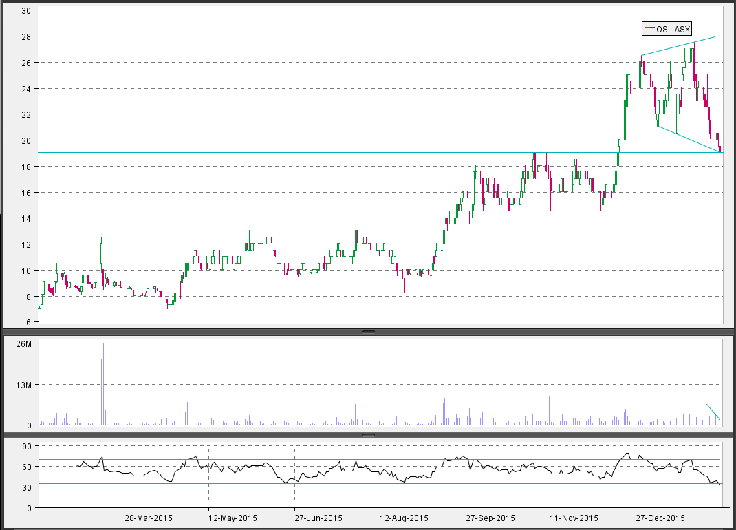Screen dimensions: 736x530
Task: Click the 30 price axis label at top
Action: (x=26, y=11)
